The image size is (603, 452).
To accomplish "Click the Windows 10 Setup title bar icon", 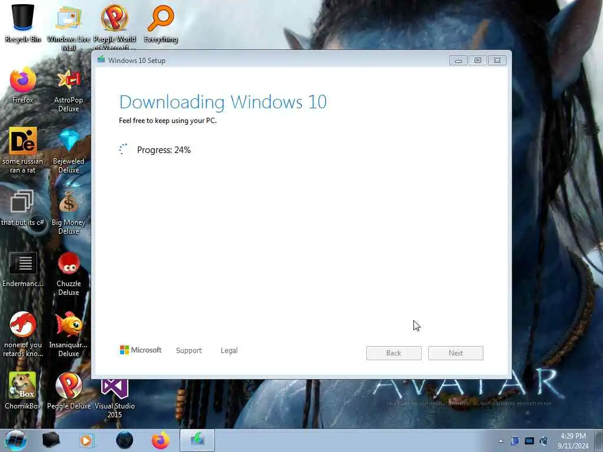I will 101,59.
